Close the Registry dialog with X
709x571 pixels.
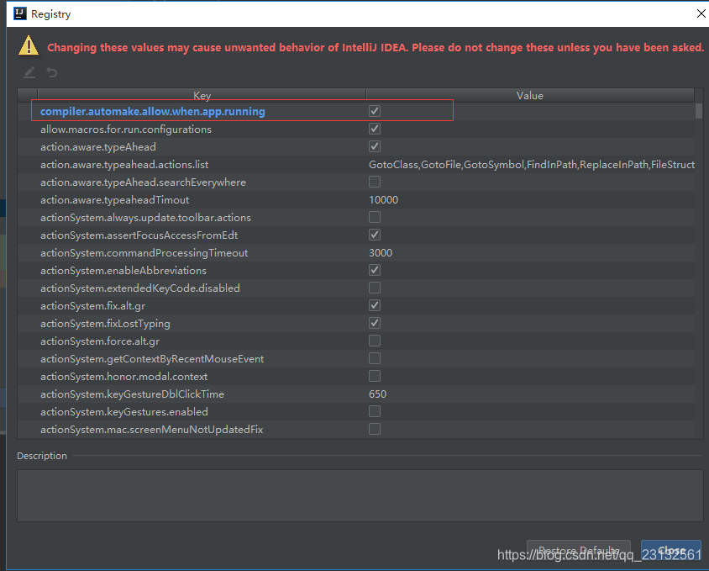pyautogui.click(x=701, y=13)
